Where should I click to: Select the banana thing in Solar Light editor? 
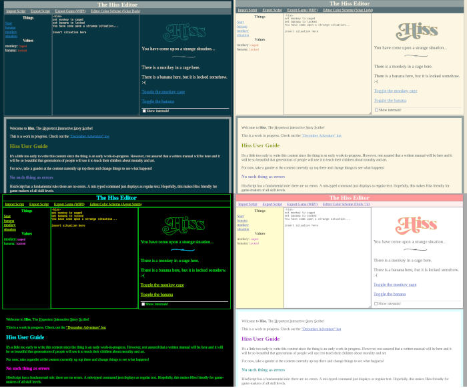[242, 27]
